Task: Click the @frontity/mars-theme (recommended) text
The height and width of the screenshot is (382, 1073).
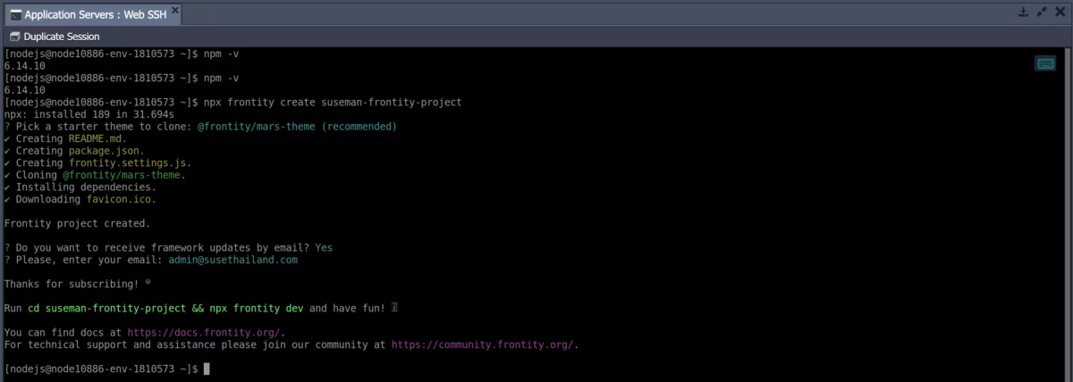Action: tap(297, 127)
